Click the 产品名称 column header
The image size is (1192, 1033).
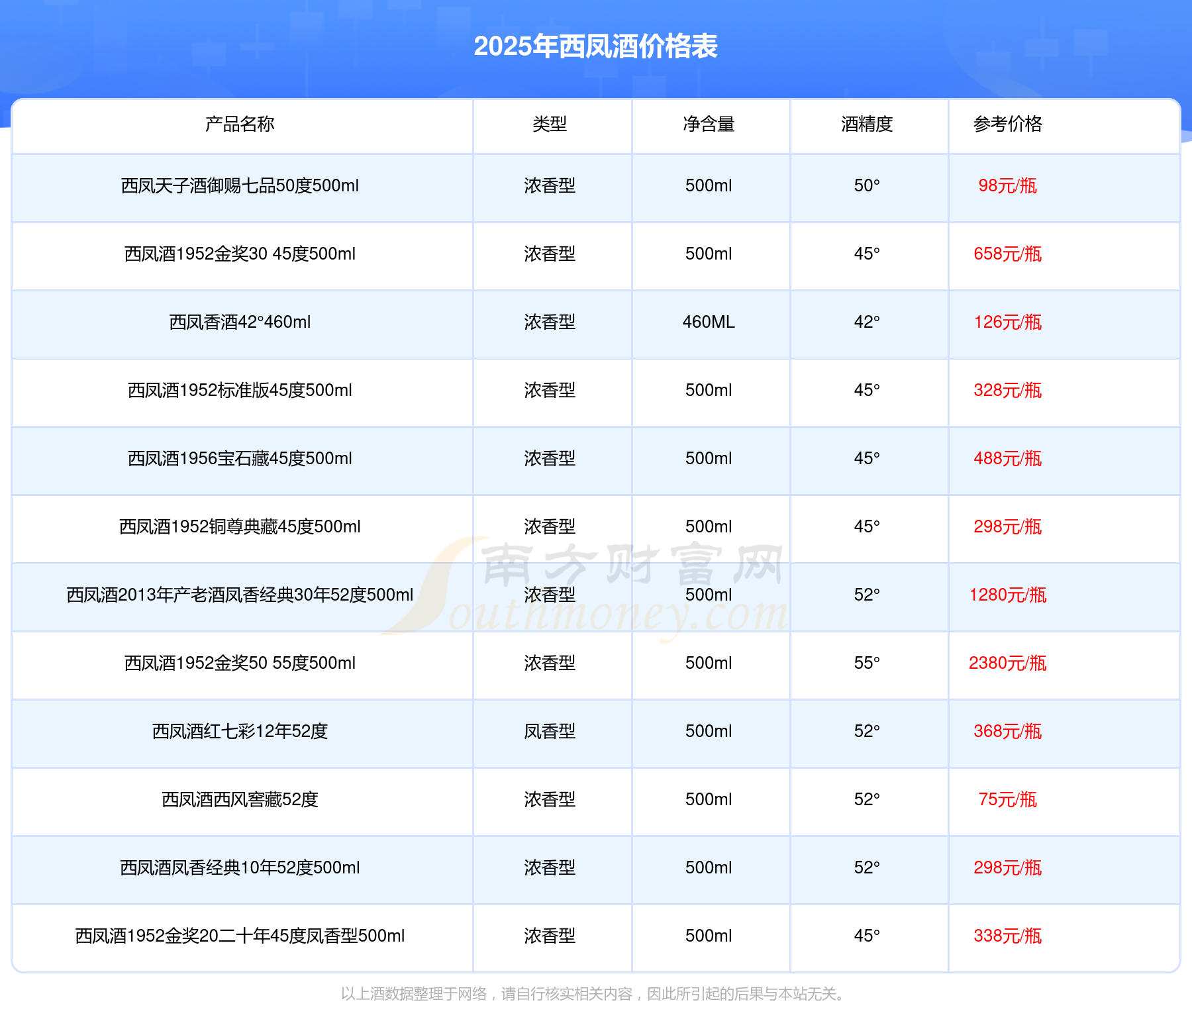point(240,124)
